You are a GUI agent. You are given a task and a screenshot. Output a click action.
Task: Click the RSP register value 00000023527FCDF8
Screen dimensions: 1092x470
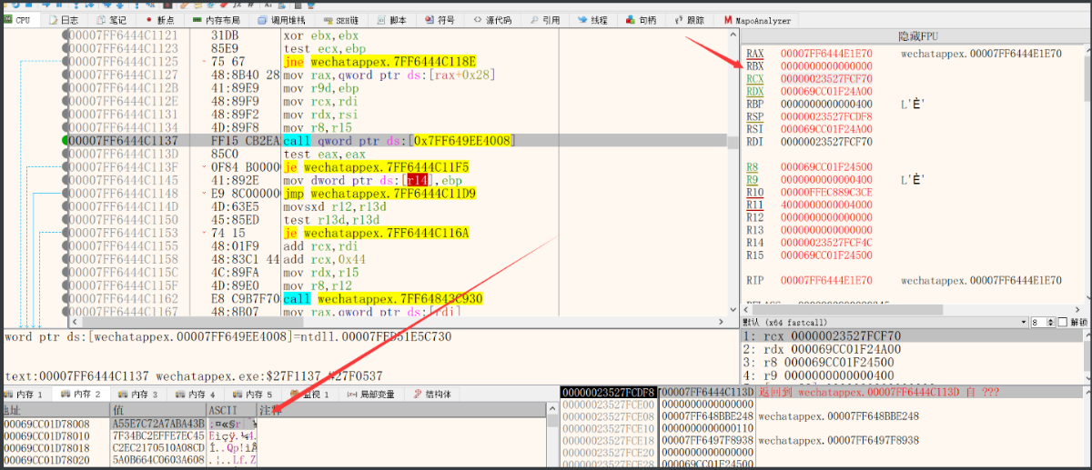pyautogui.click(x=826, y=116)
